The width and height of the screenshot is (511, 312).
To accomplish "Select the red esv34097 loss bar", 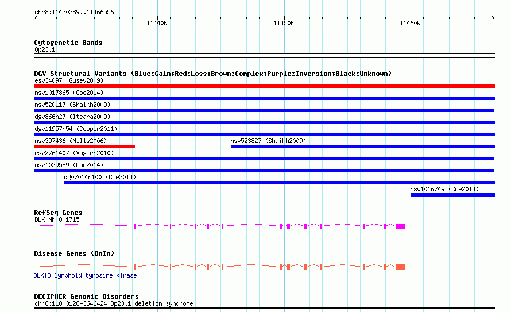I will tap(264, 86).
